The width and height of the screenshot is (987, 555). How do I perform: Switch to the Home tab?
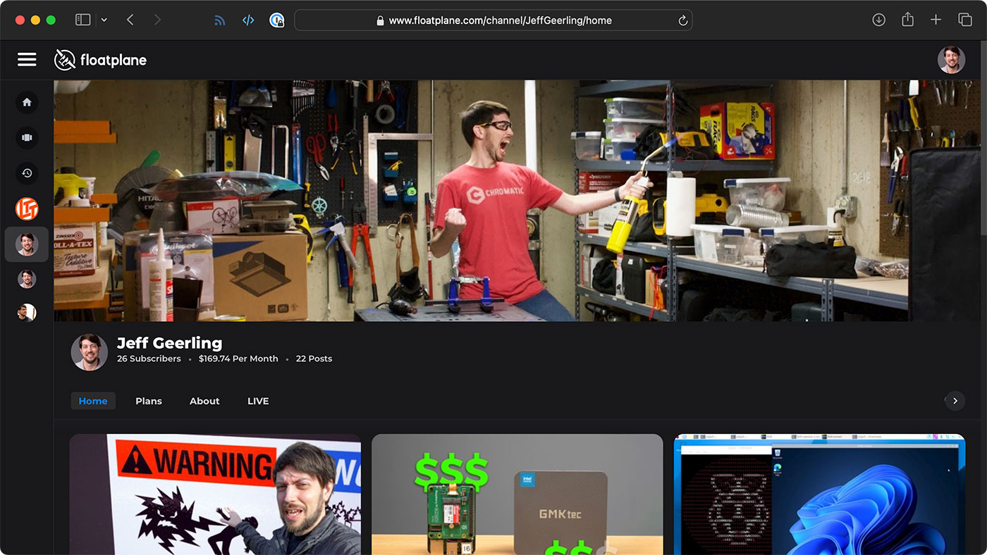[x=93, y=401]
